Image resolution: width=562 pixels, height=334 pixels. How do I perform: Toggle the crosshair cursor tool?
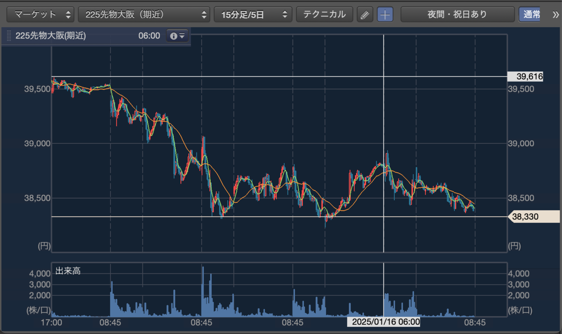coord(385,15)
